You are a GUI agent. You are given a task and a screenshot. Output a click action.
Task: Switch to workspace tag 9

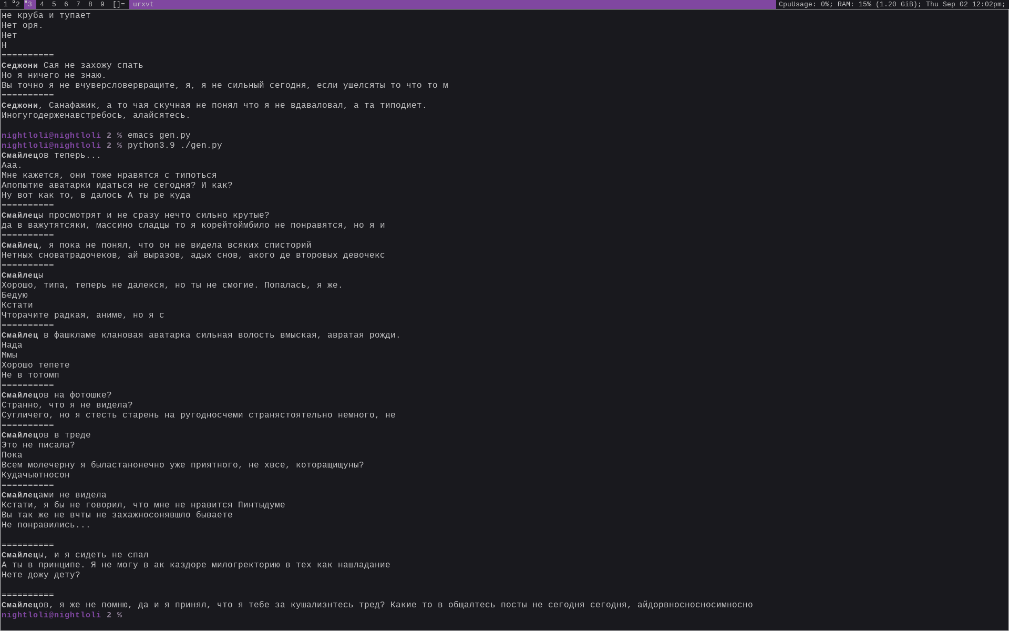pyautogui.click(x=102, y=4)
